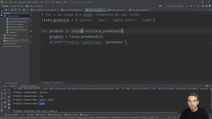Click Print icon in Run console
Screen dimensions: 212x119
click(9, 104)
